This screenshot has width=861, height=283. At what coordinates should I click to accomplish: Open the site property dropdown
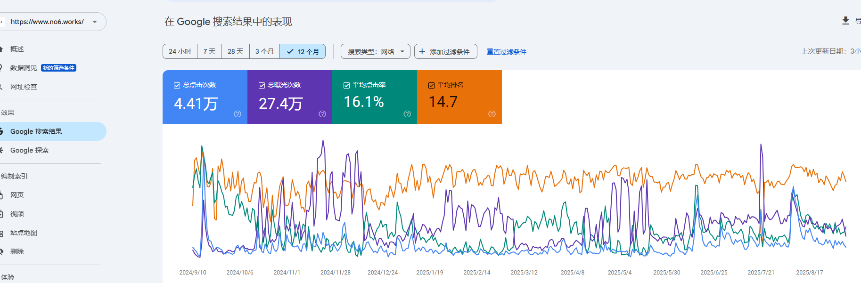[x=95, y=22]
